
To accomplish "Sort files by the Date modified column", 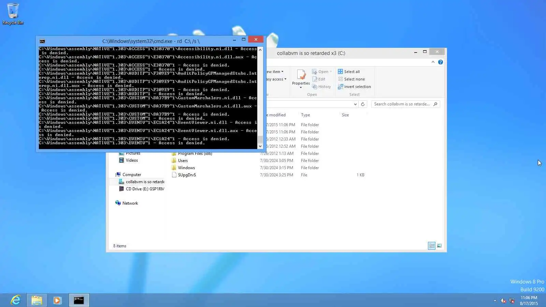I will click(276, 115).
